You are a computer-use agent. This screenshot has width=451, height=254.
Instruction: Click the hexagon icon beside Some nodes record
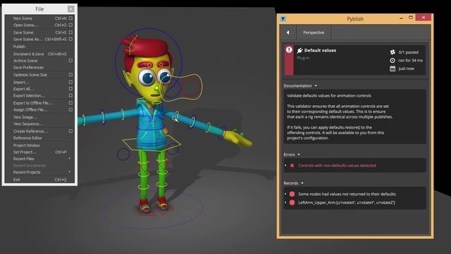tap(292, 194)
